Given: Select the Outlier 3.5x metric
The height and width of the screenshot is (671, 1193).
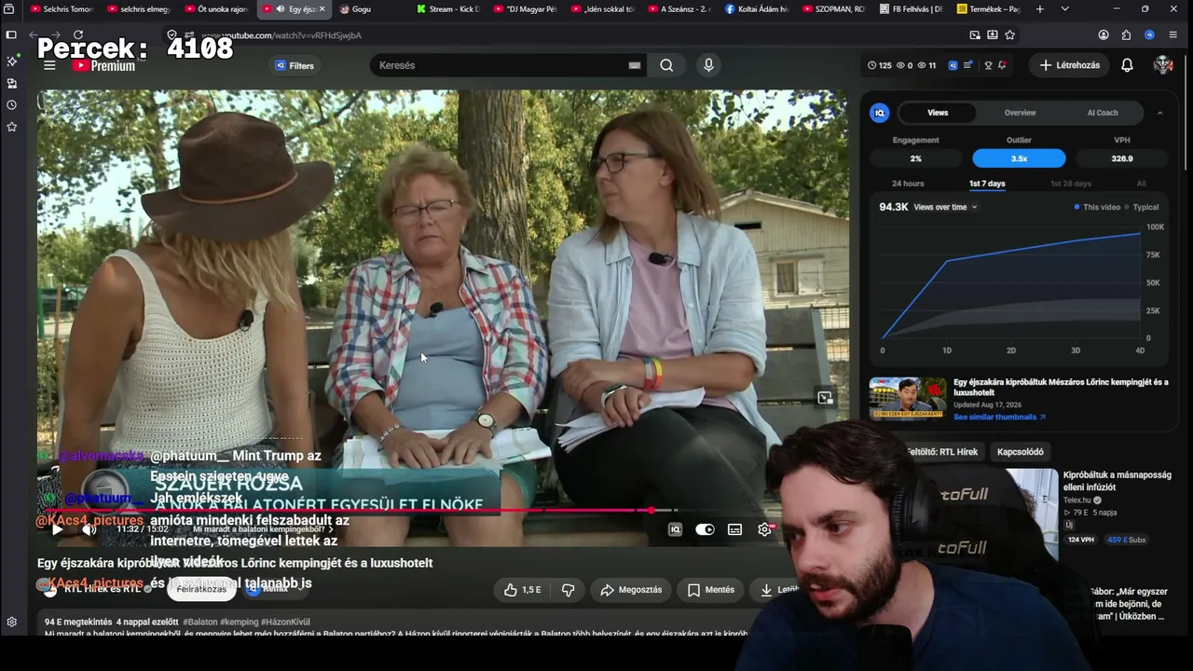Looking at the screenshot, I should click(x=1019, y=158).
